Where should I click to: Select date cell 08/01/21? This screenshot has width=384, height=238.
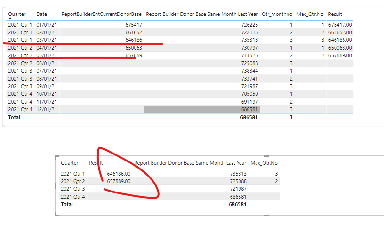47,79
